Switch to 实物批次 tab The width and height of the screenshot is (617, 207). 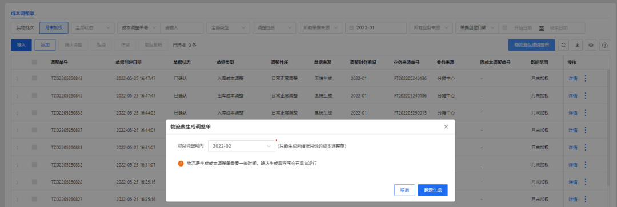click(25, 28)
